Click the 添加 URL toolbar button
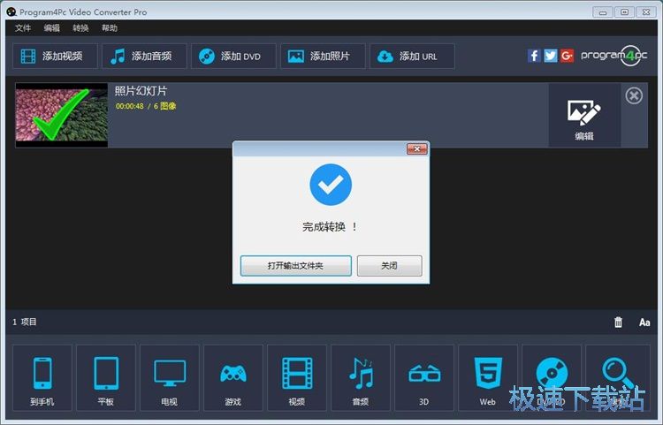663x425 pixels. point(412,56)
